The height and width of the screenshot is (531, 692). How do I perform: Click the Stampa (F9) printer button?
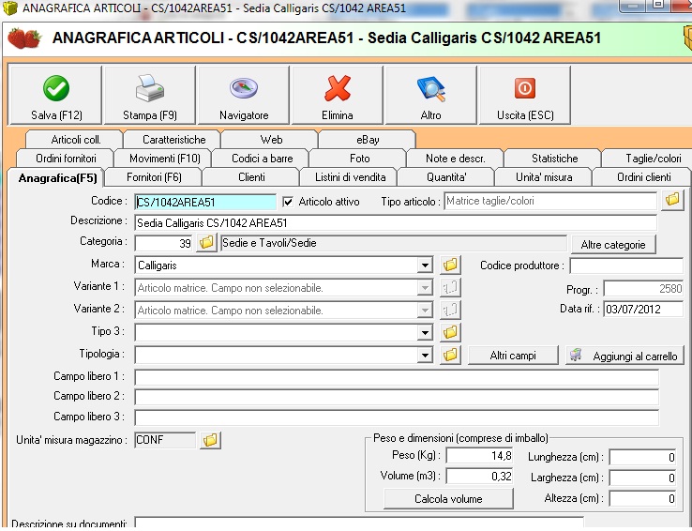150,95
